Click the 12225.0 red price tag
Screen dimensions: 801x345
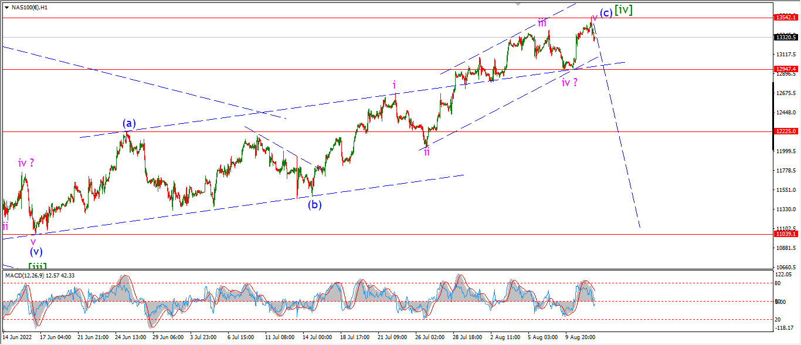[x=785, y=131]
